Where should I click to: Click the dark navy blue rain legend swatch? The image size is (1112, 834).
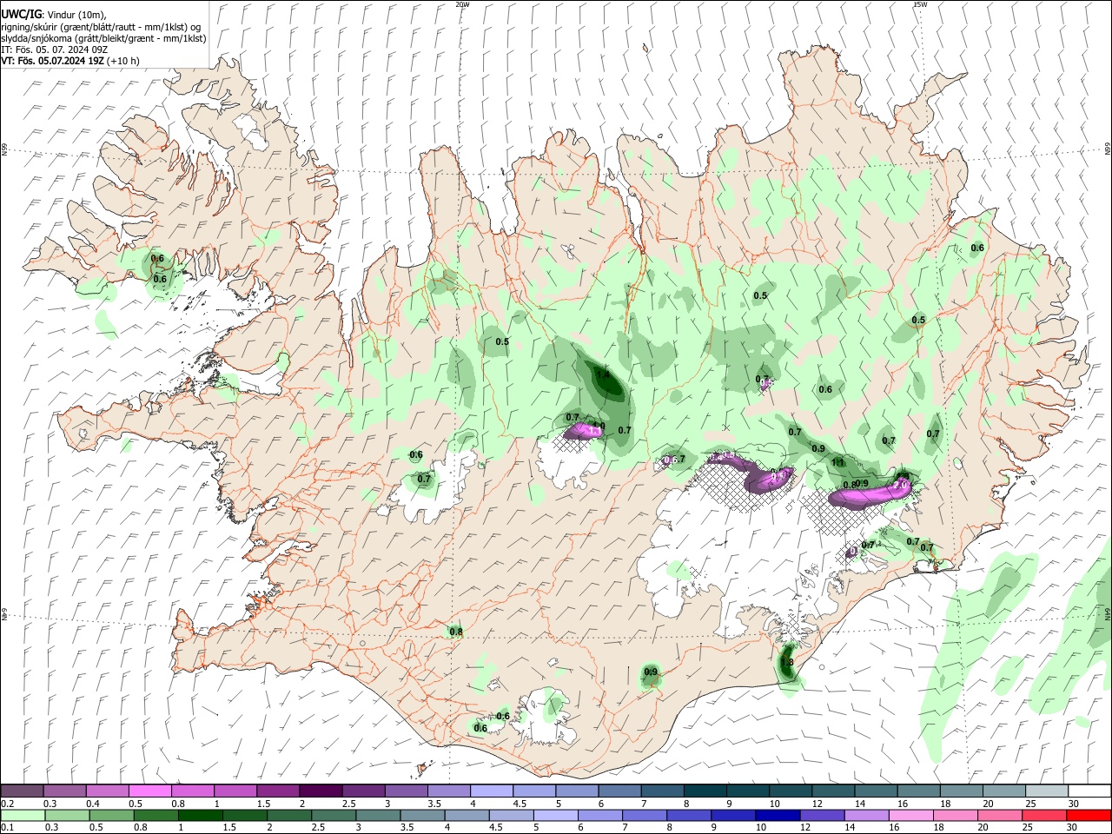[x=776, y=815]
